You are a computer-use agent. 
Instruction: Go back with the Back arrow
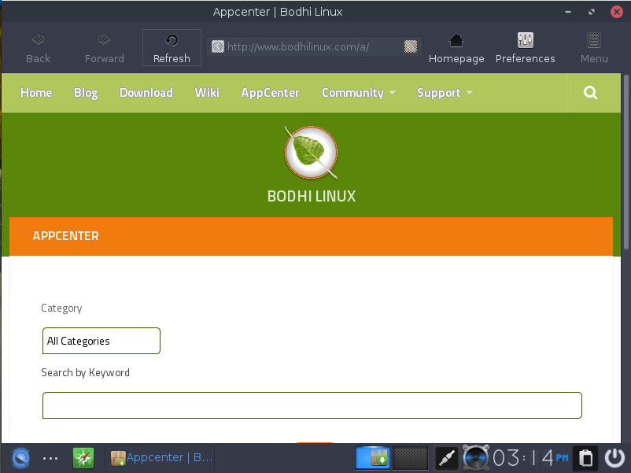click(x=39, y=48)
